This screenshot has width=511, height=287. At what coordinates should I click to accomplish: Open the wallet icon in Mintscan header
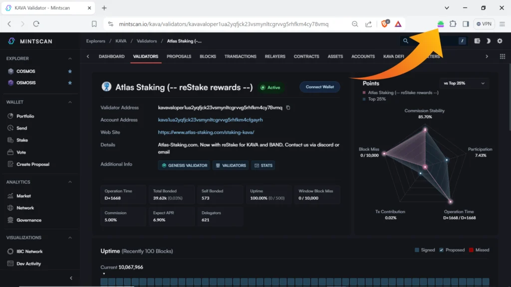coord(477,41)
